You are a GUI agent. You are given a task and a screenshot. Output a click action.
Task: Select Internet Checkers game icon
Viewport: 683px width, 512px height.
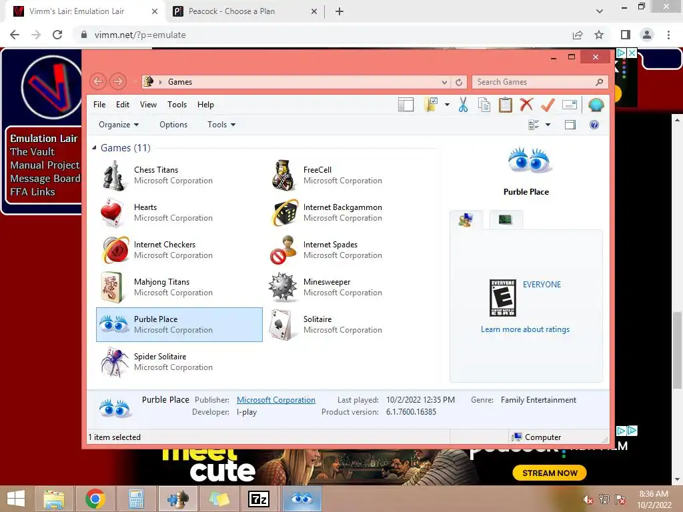pyautogui.click(x=115, y=251)
